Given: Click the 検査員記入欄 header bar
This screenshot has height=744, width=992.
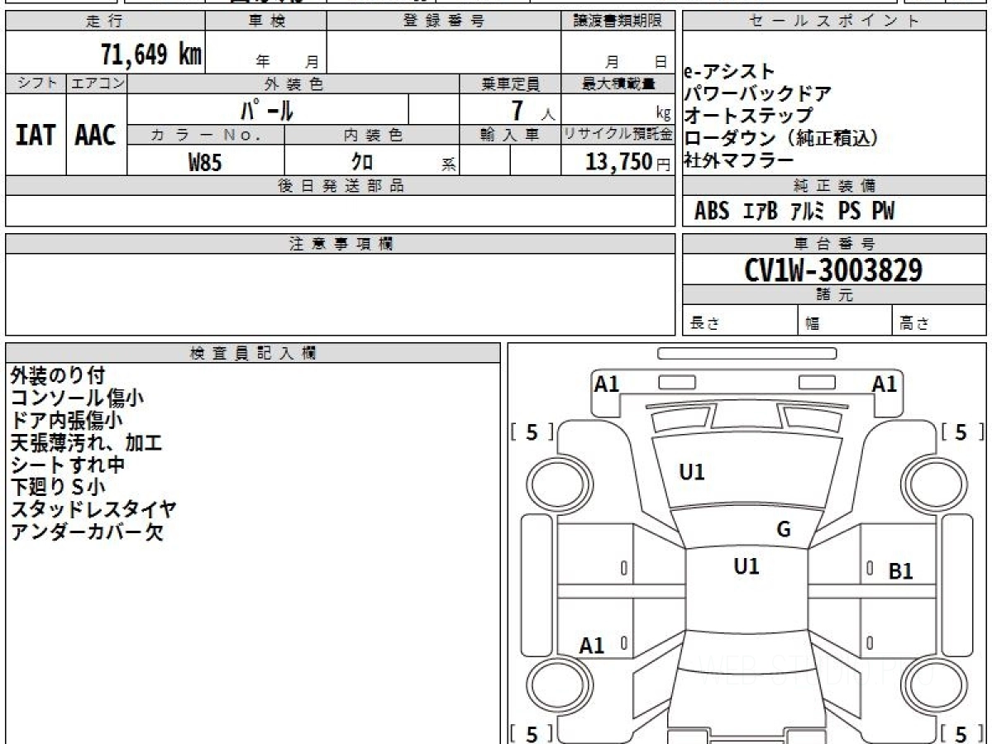Looking at the screenshot, I should tap(253, 353).
